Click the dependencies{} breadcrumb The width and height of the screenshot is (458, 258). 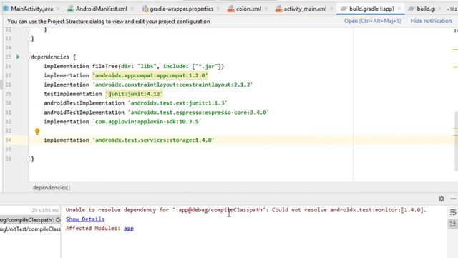pos(52,188)
